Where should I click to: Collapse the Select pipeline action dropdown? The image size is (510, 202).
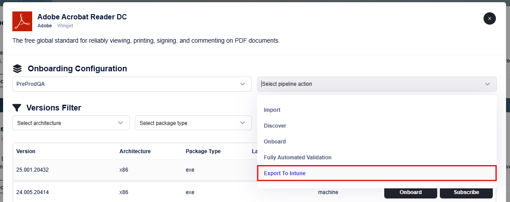(487, 84)
